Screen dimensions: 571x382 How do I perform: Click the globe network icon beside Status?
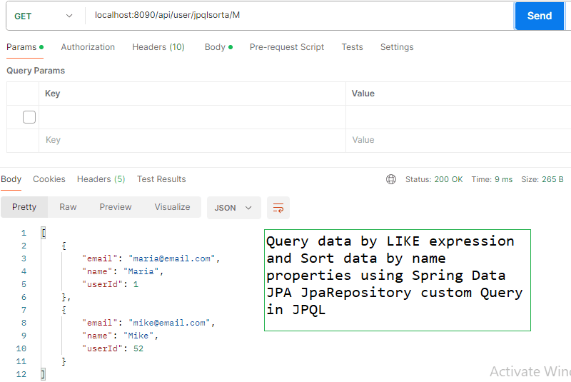point(390,179)
